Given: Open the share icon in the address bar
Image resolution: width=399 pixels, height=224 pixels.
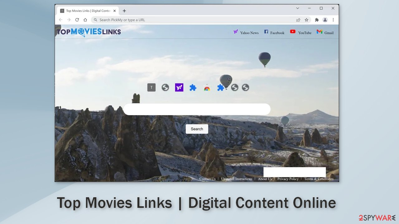Looking at the screenshot, I should (298, 20).
